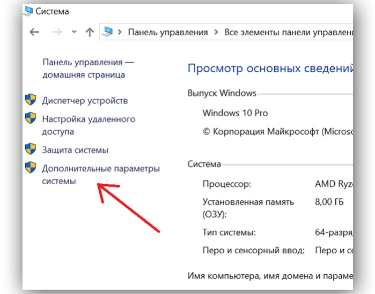Click the Просмотр основных сведений heading
Viewport: 375px width, 294px height.
pos(270,69)
